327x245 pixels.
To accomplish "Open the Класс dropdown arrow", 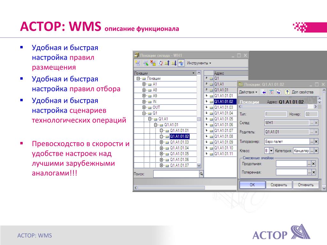I will (x=271, y=151).
